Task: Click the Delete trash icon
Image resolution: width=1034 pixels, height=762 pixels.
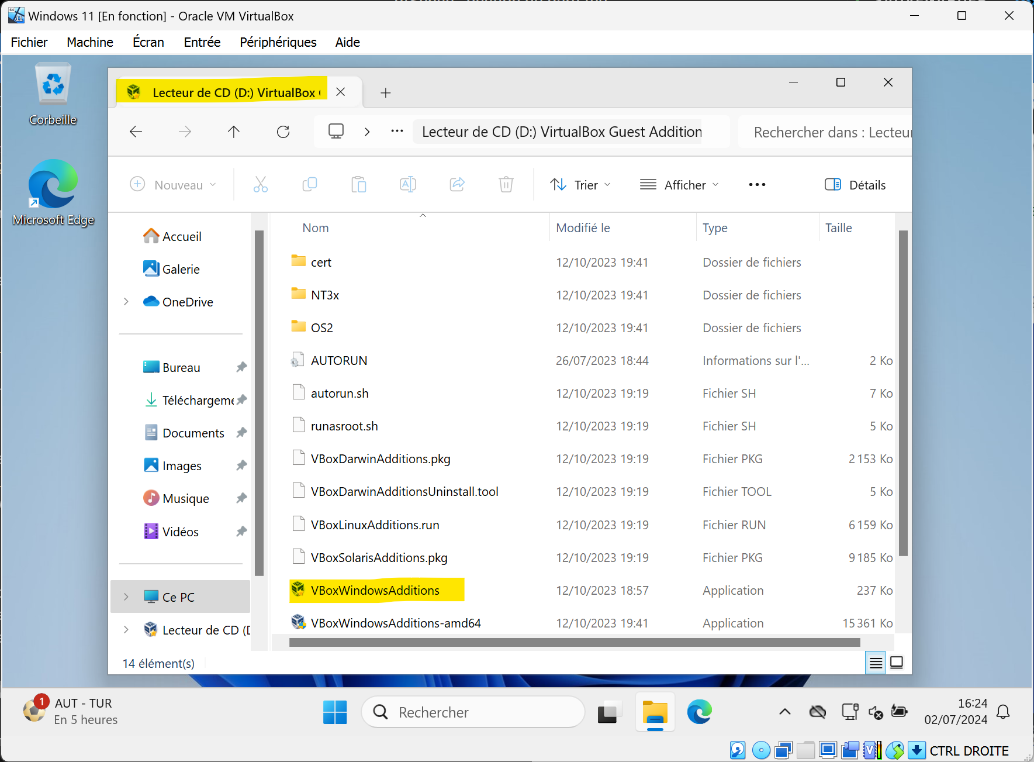Action: click(506, 185)
